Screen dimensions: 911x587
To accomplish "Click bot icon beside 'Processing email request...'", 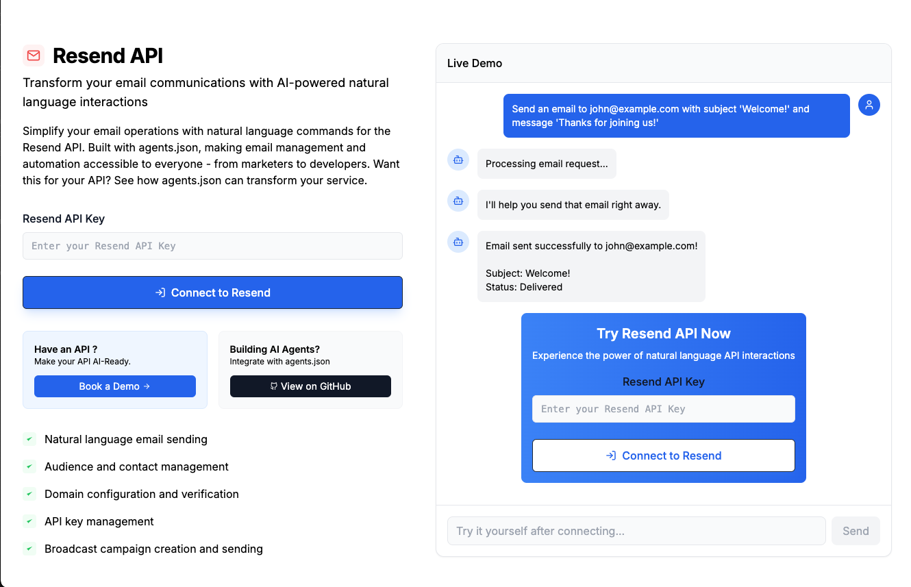I will [458, 160].
